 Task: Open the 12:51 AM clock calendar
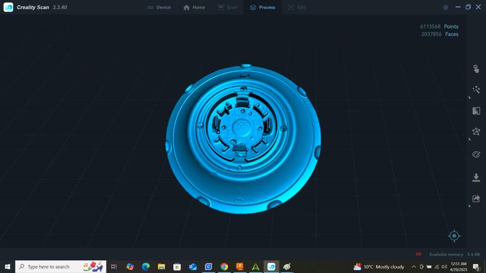pos(459,266)
